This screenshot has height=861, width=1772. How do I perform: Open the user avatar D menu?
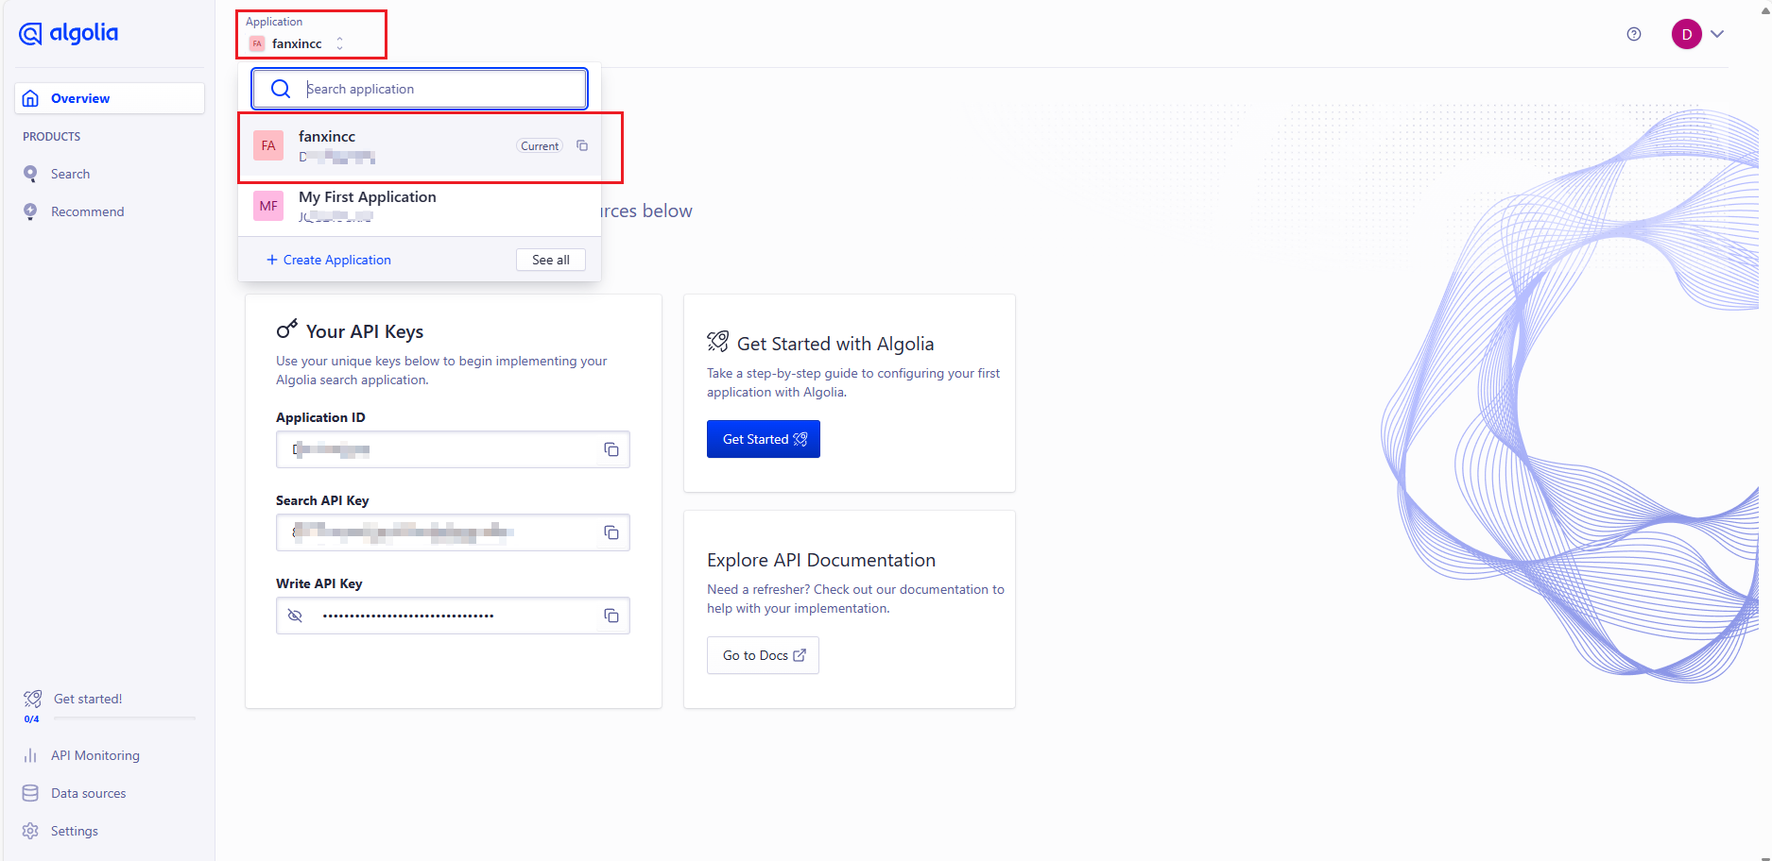(x=1687, y=34)
